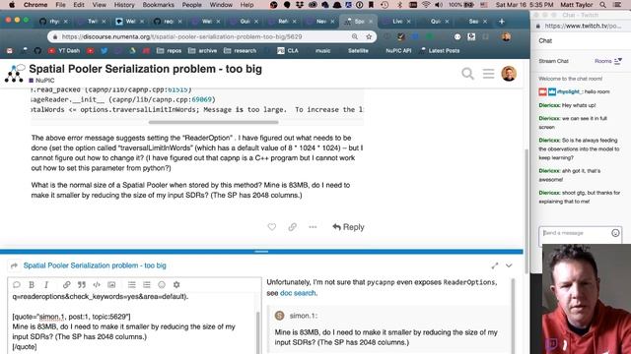This screenshot has width=631, height=354.
Task: Open the History menu
Action: point(124,5)
